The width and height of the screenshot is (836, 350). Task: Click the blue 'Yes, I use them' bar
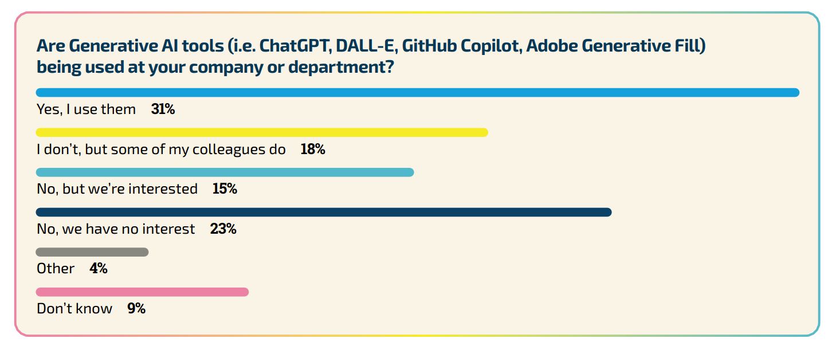(x=417, y=93)
